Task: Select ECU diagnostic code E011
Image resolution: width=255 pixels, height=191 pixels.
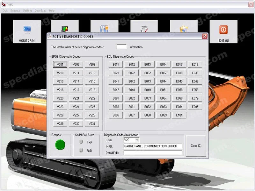Action: click(x=115, y=64)
